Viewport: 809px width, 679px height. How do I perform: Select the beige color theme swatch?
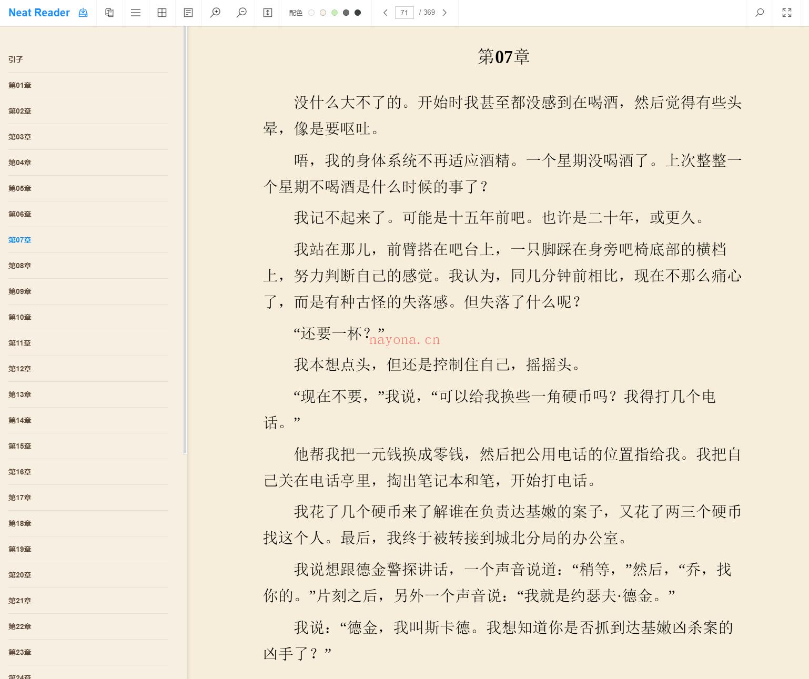323,13
